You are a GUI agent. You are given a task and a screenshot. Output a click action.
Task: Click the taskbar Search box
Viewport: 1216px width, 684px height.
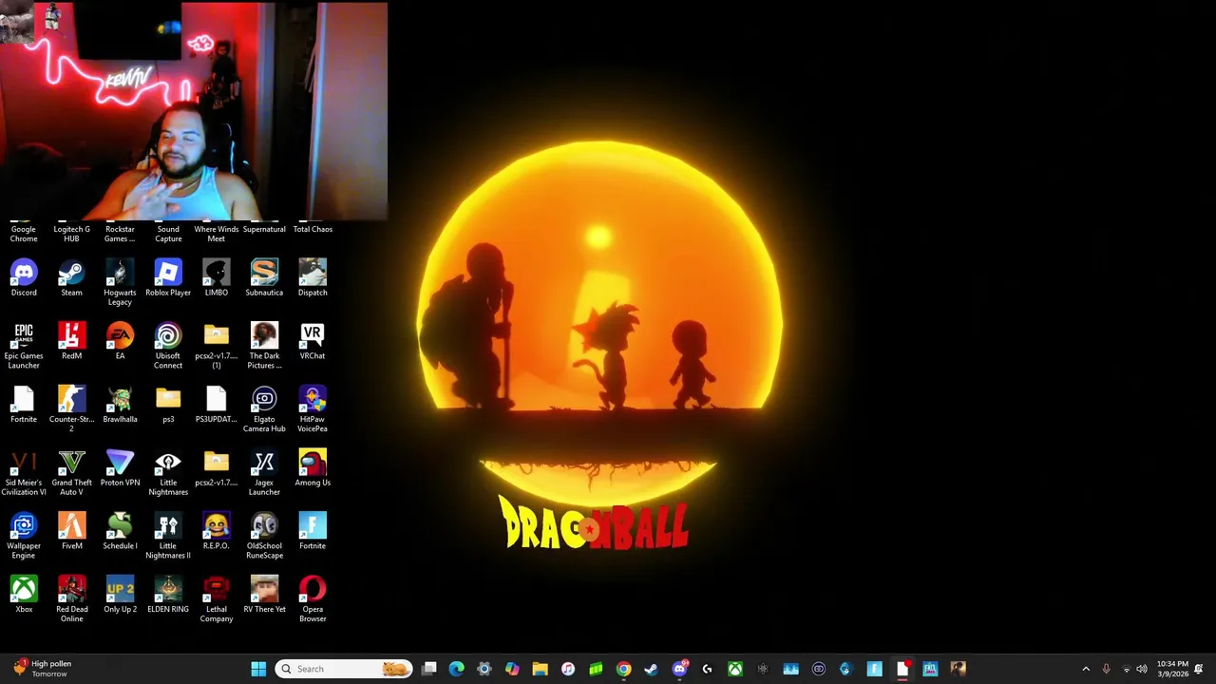tap(344, 669)
